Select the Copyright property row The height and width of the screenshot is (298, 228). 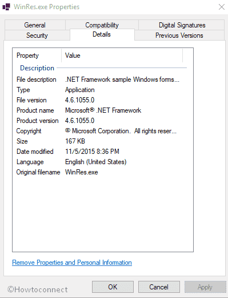pyautogui.click(x=103, y=131)
